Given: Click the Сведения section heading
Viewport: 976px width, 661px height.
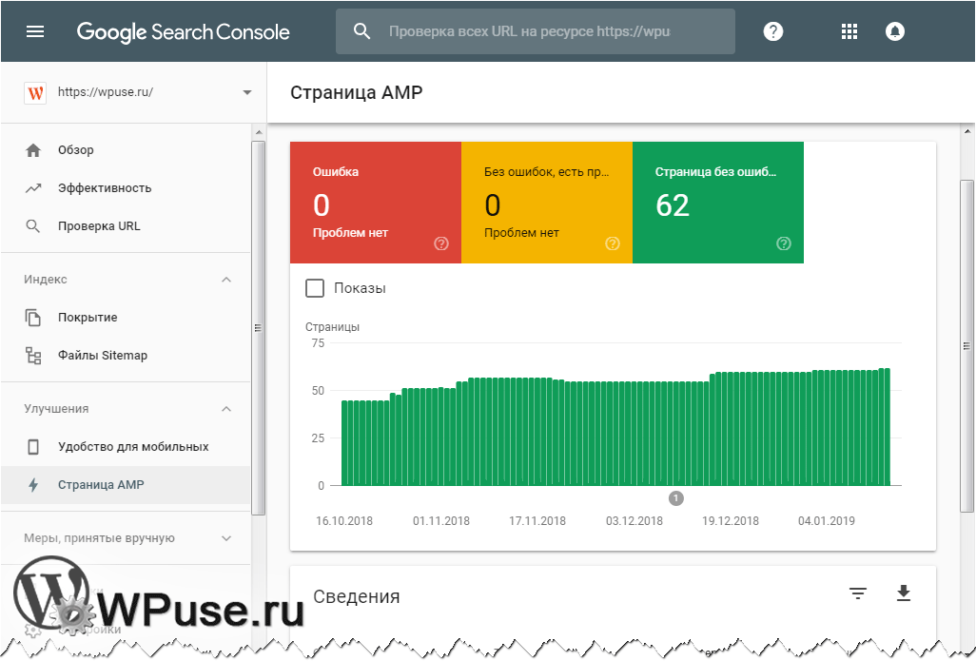Looking at the screenshot, I should (x=356, y=596).
